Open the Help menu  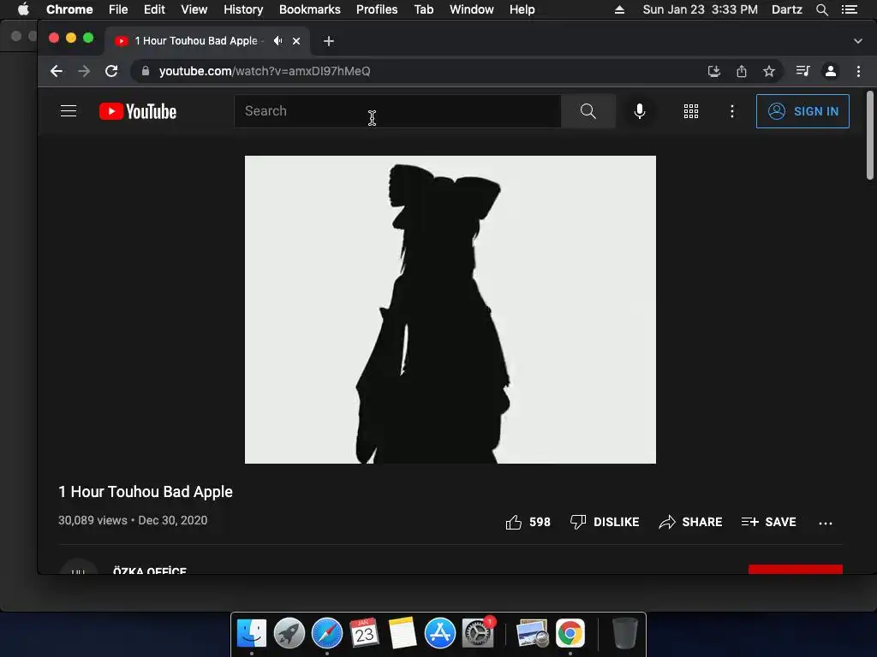(x=522, y=9)
